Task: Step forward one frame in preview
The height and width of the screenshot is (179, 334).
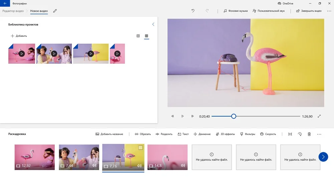Action: pos(193,116)
